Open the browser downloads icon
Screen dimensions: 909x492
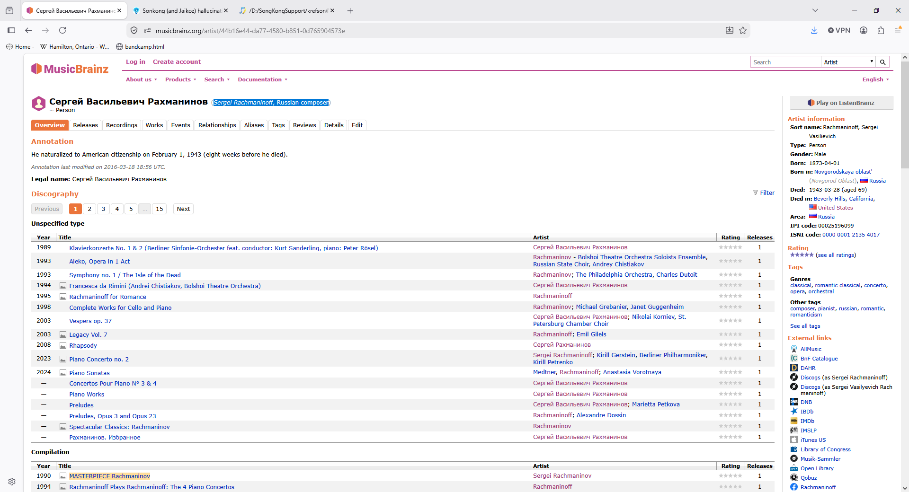coord(814,30)
